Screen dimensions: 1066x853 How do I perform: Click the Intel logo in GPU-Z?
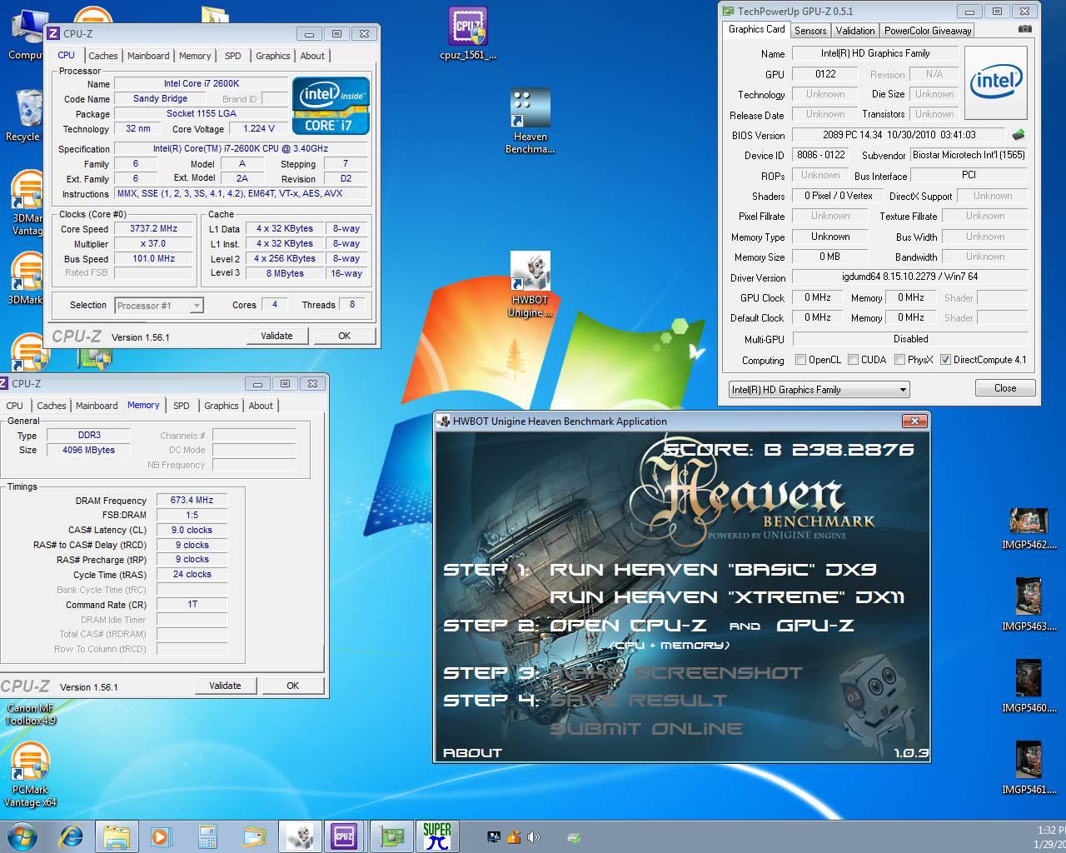(995, 81)
